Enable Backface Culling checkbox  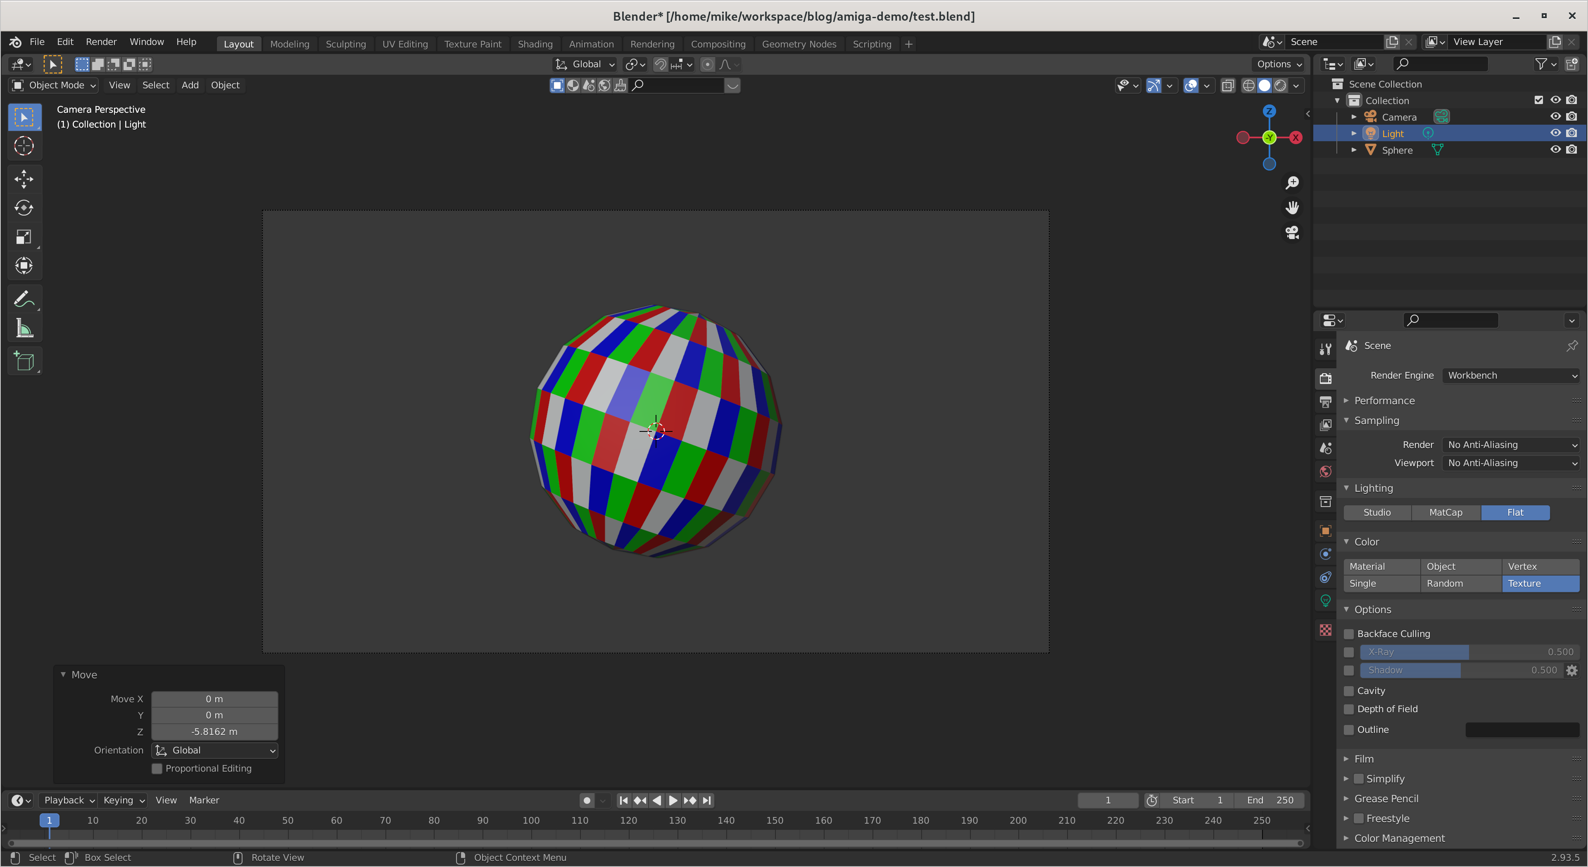1349,634
